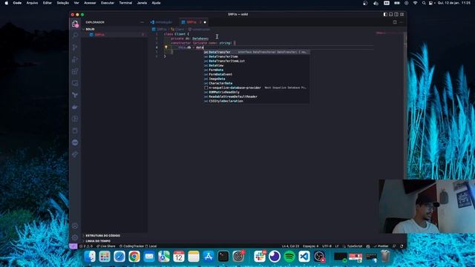The image size is (475, 267).
Task: Click Ln 4, Col 23 cursor position
Action: click(x=290, y=246)
